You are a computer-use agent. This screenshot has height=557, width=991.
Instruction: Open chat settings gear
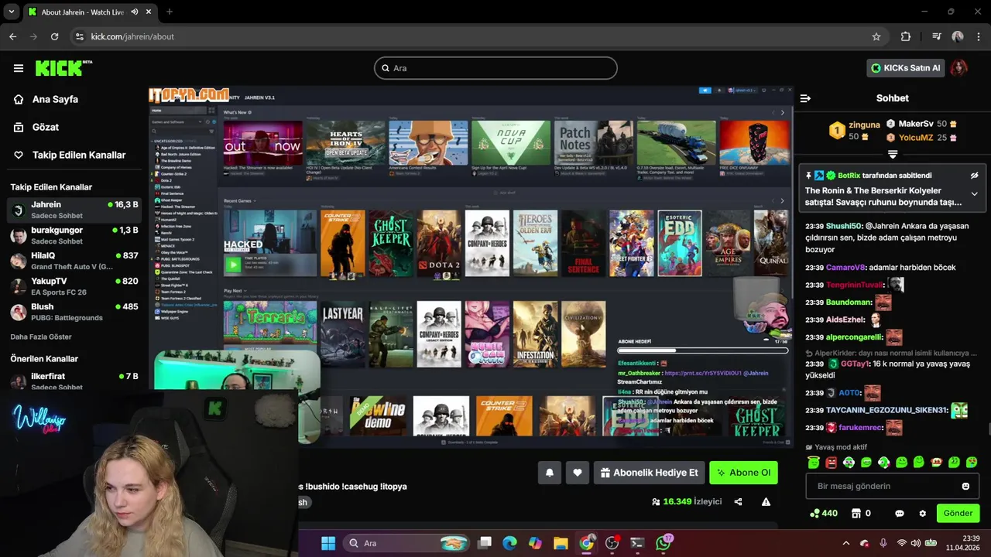pos(922,513)
